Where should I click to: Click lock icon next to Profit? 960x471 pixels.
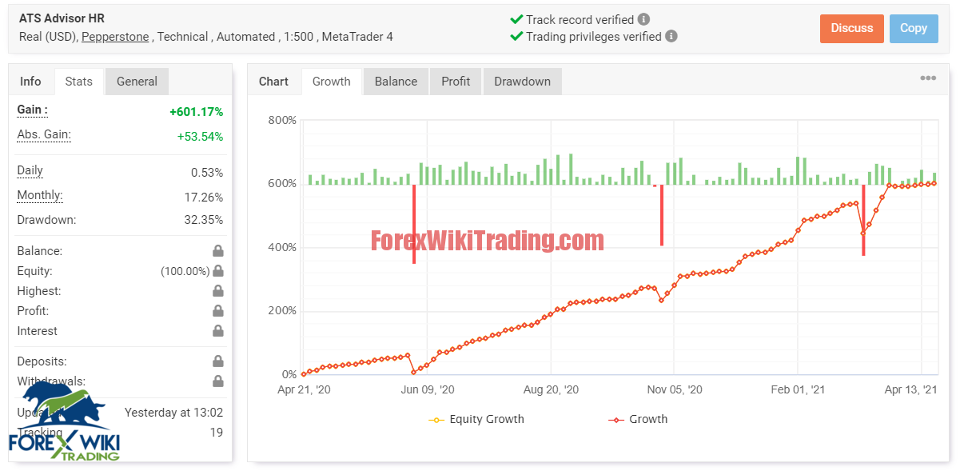tap(217, 310)
